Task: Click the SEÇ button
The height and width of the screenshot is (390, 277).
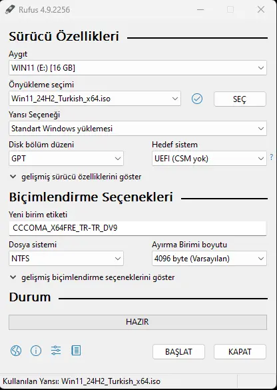Action: [x=240, y=99]
